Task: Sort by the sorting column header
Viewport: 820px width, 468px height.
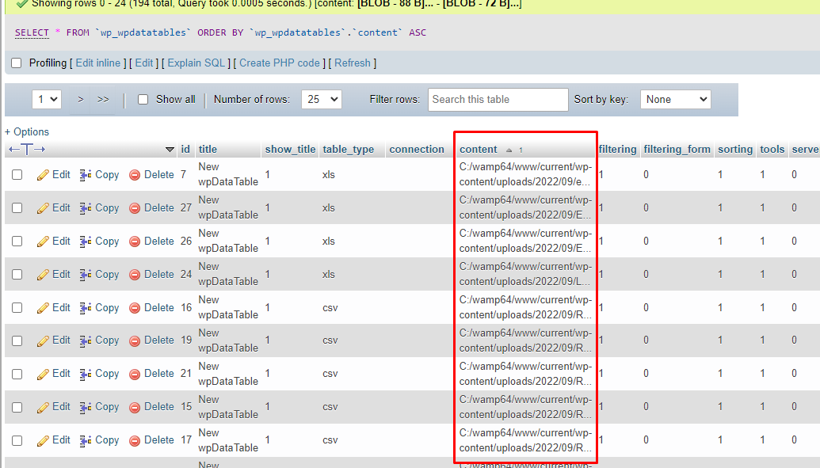Action: (734, 149)
